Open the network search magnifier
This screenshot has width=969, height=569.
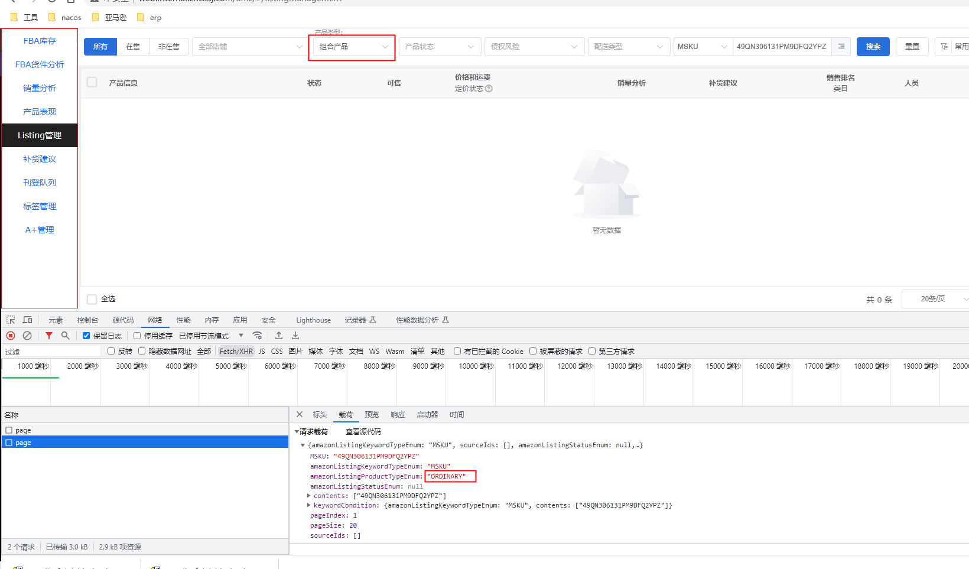tap(66, 336)
